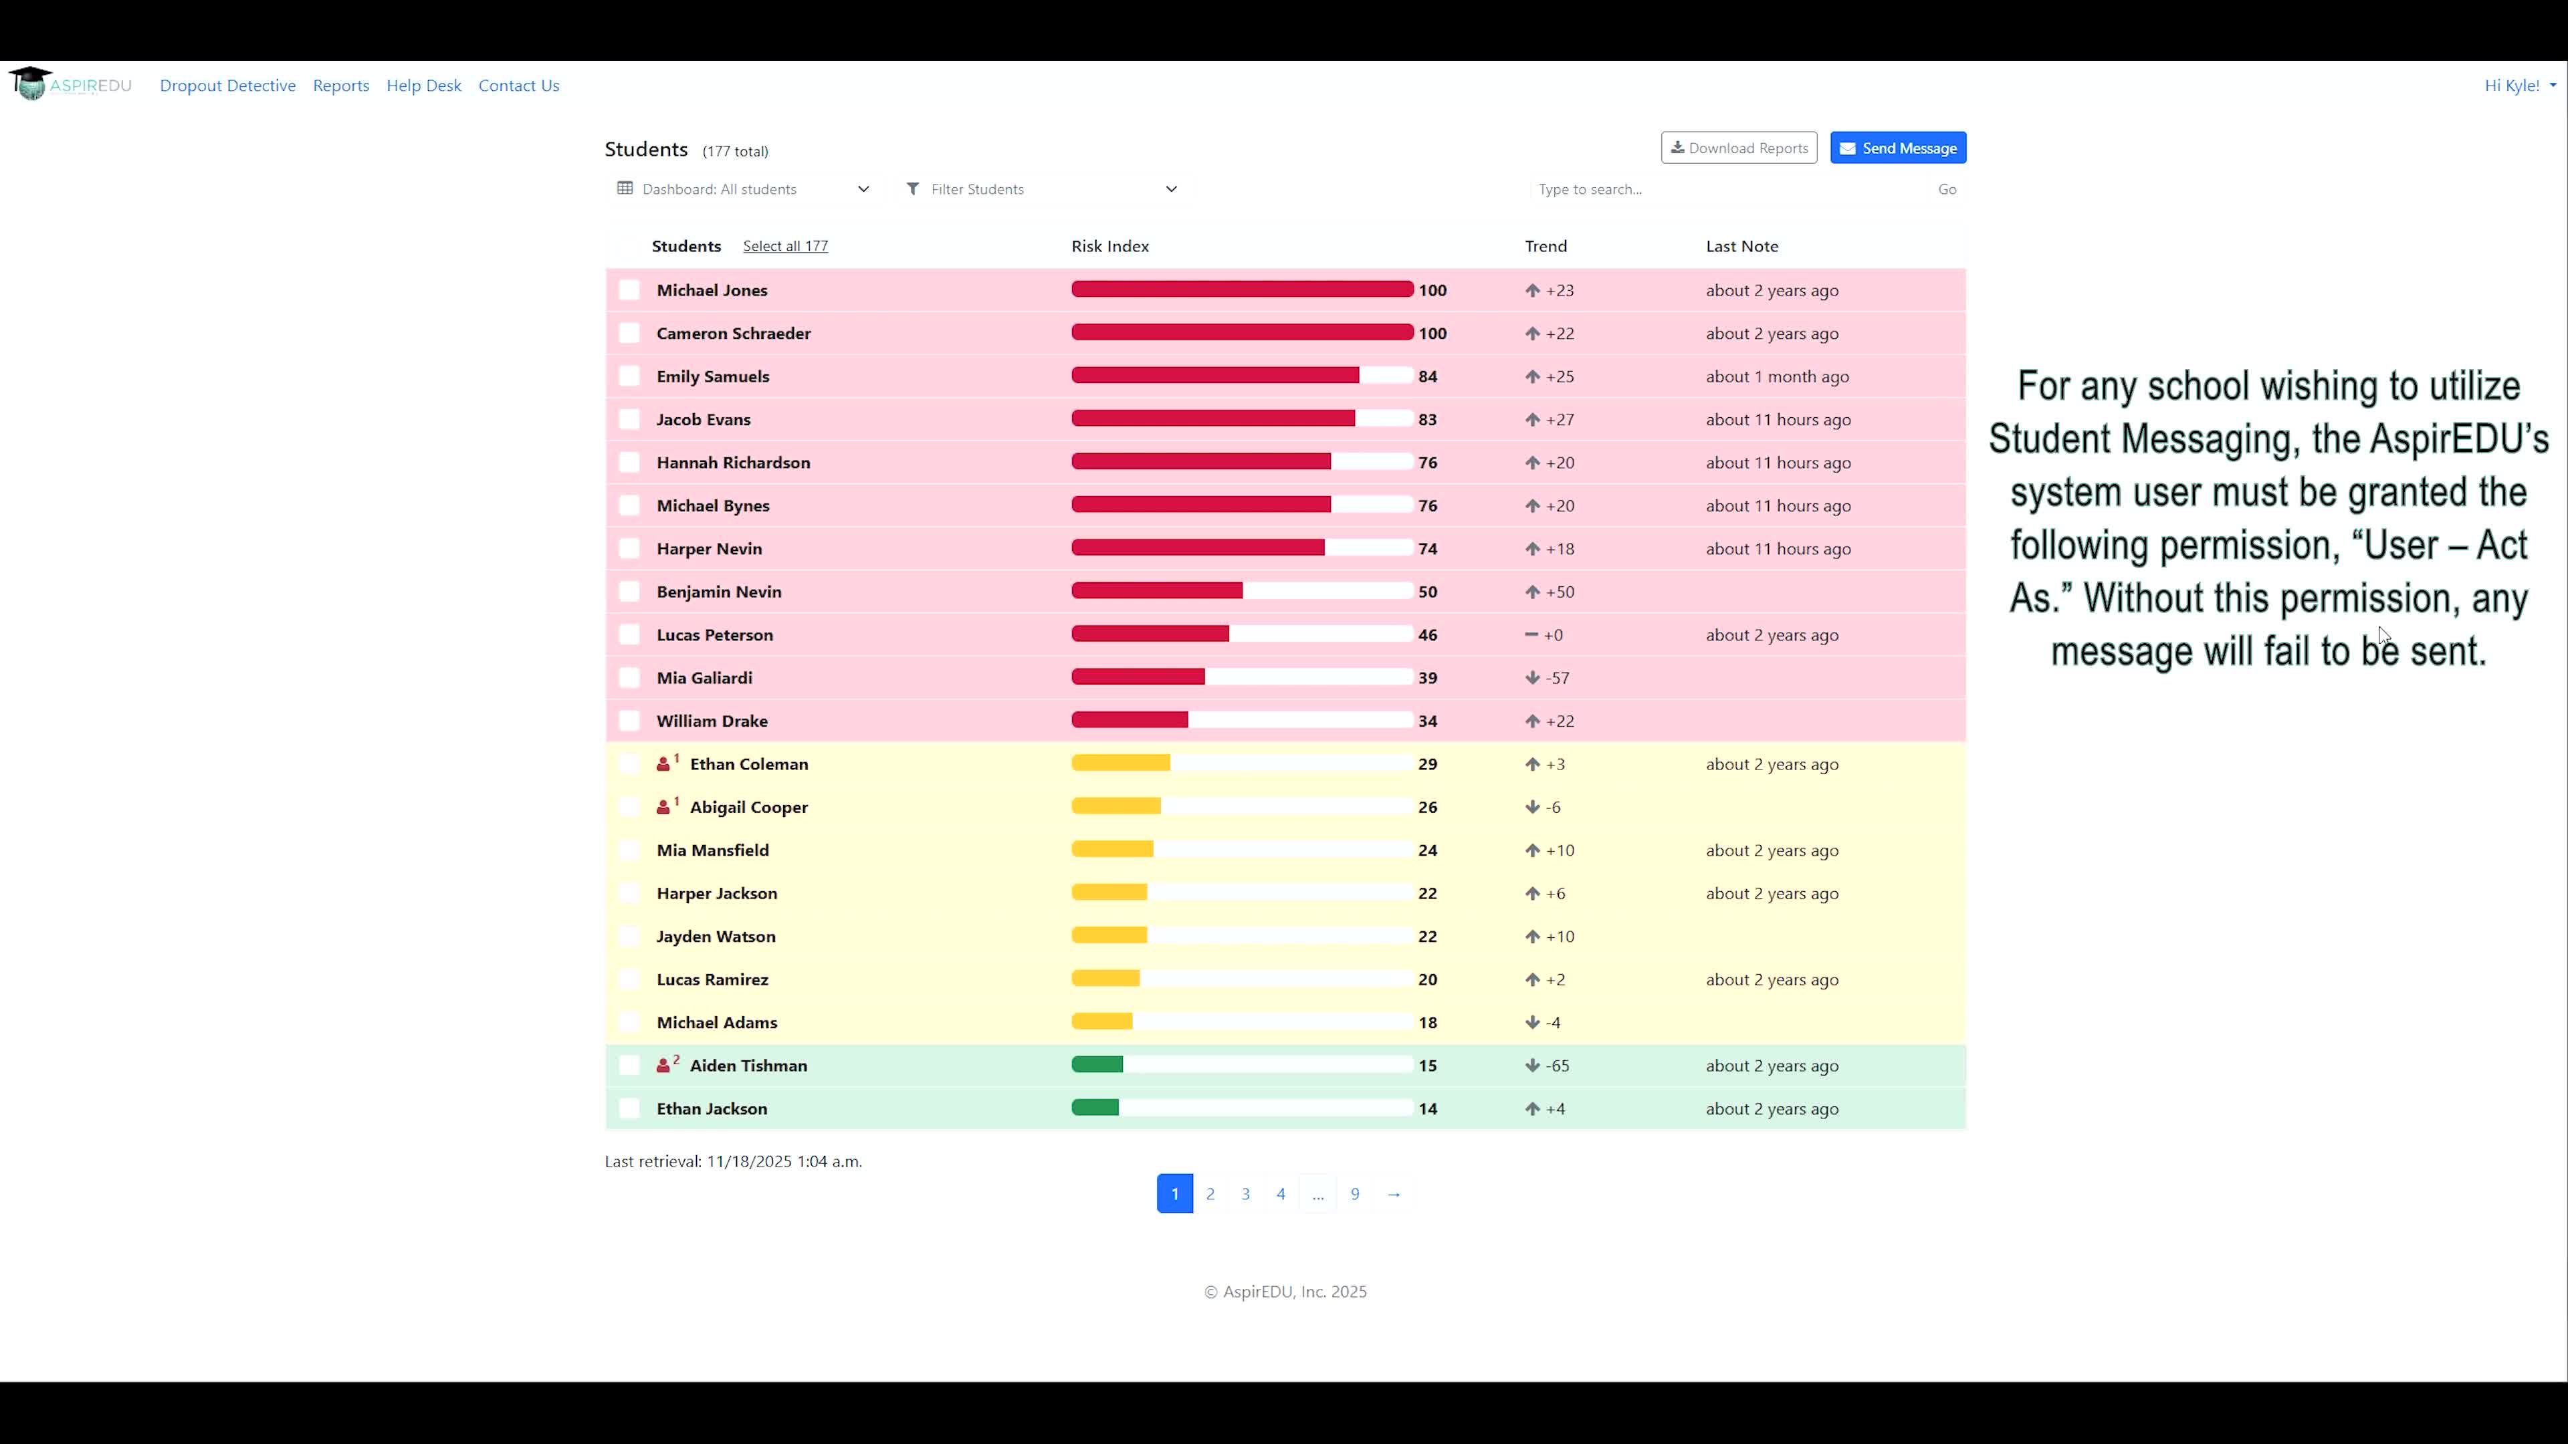Click current page 1 button
2568x1444 pixels.
click(x=1174, y=1194)
